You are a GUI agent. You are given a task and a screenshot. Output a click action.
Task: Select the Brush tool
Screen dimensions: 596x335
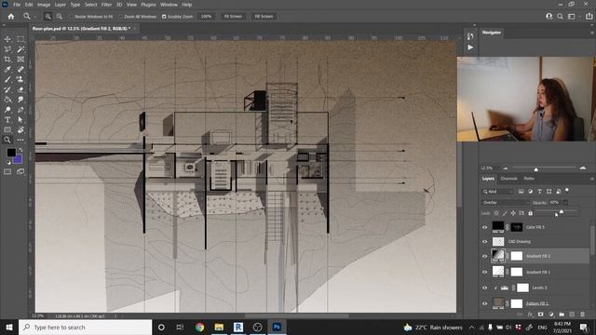(x=7, y=79)
